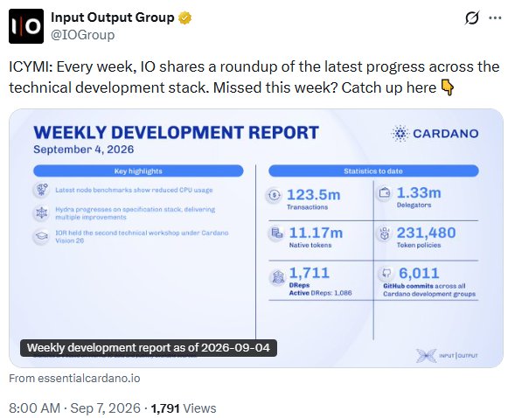Viewport: 515px width, 418px height.
Task: Click the Input Output Group display name
Action: tap(112, 17)
